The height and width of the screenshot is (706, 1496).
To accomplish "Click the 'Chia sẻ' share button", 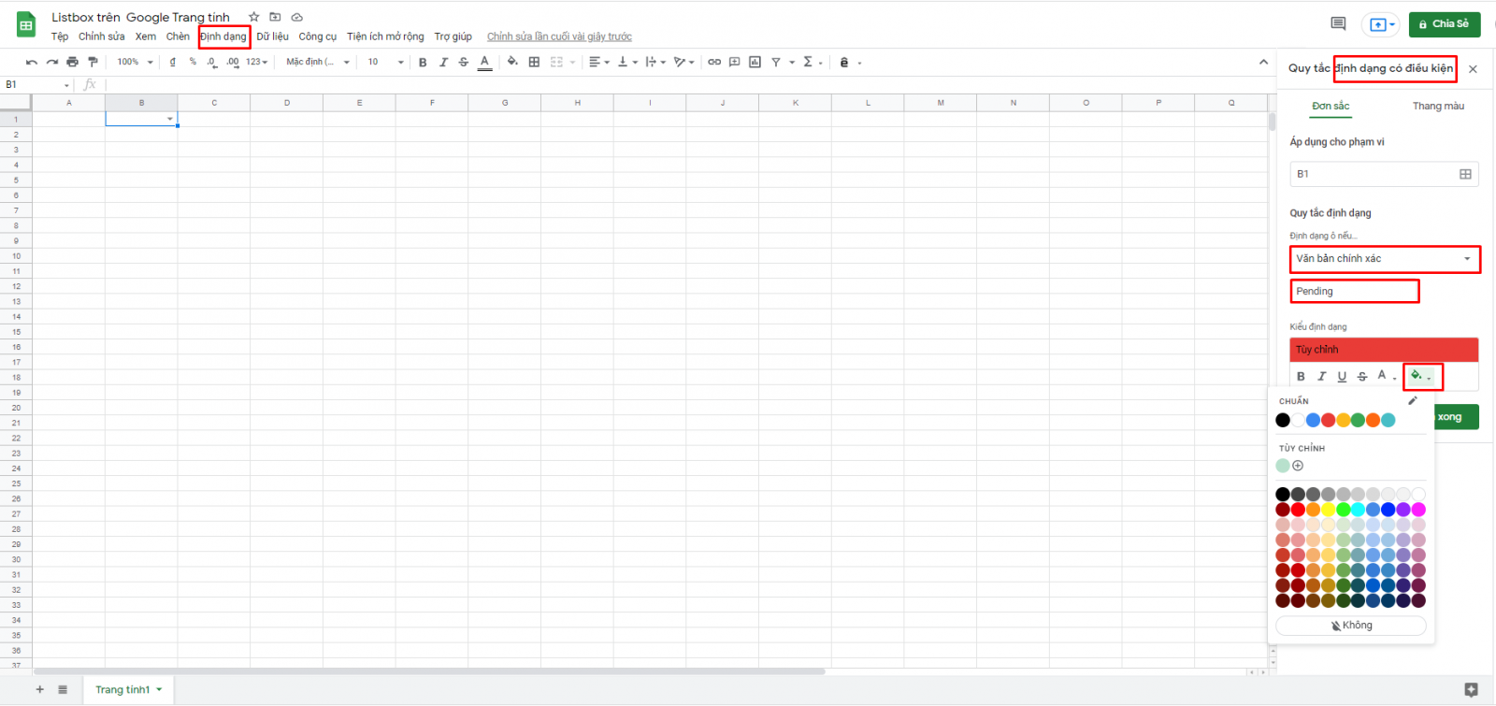I will (x=1444, y=23).
